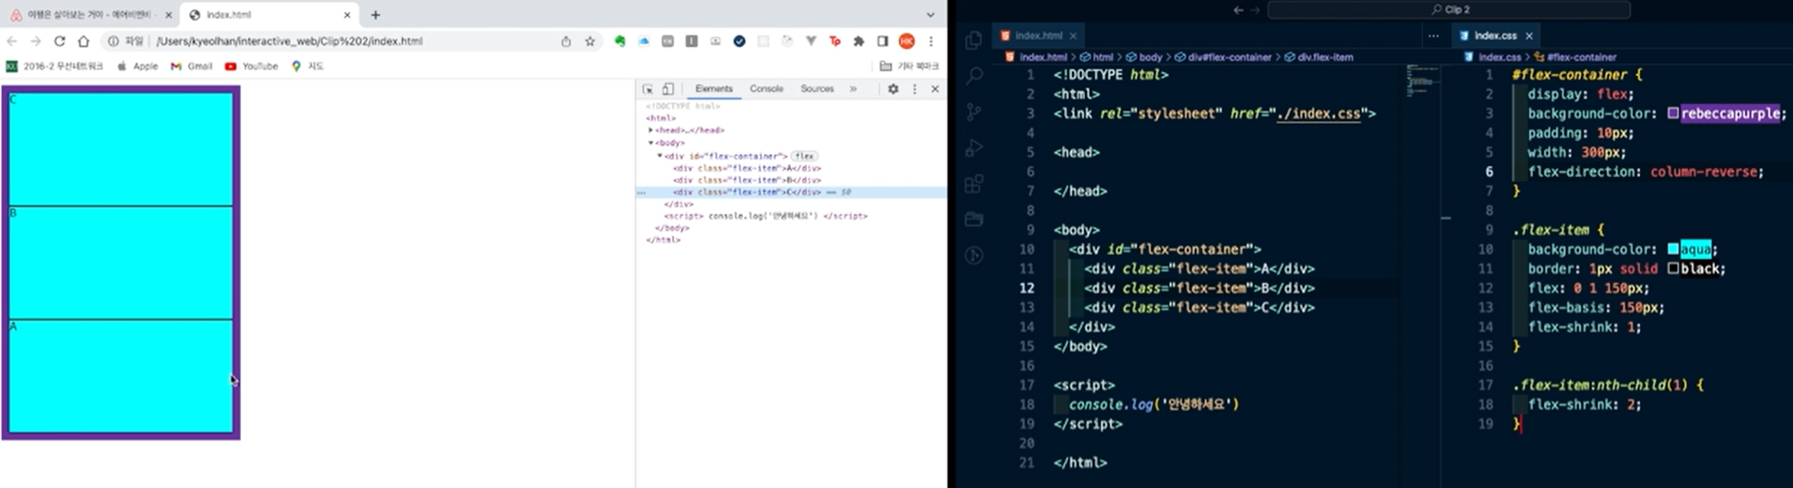Reload the page in Chrome
Screen dimensions: 1793x488
(60, 41)
